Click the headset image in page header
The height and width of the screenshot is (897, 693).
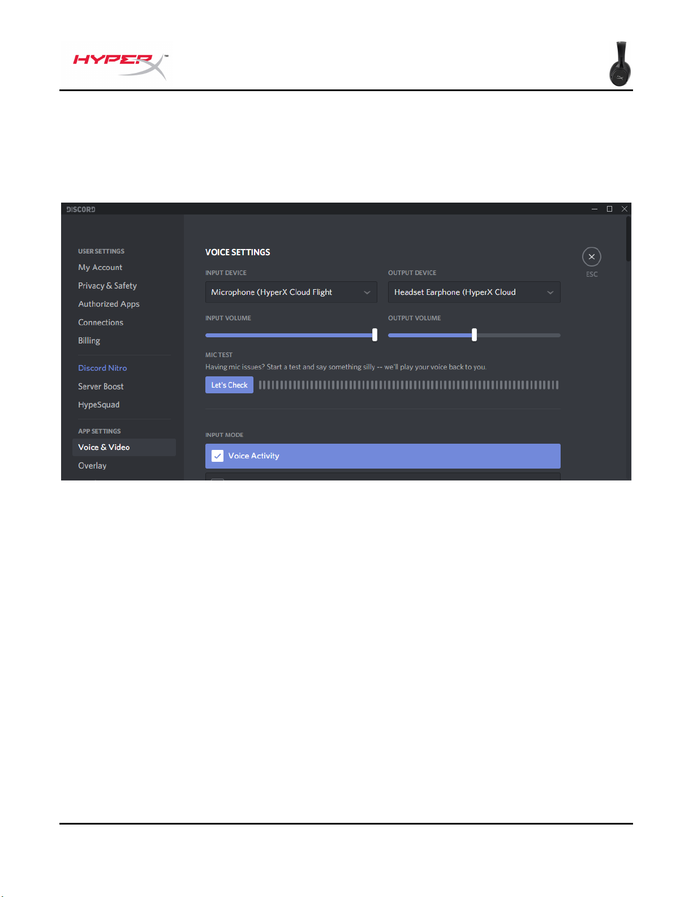620,64
